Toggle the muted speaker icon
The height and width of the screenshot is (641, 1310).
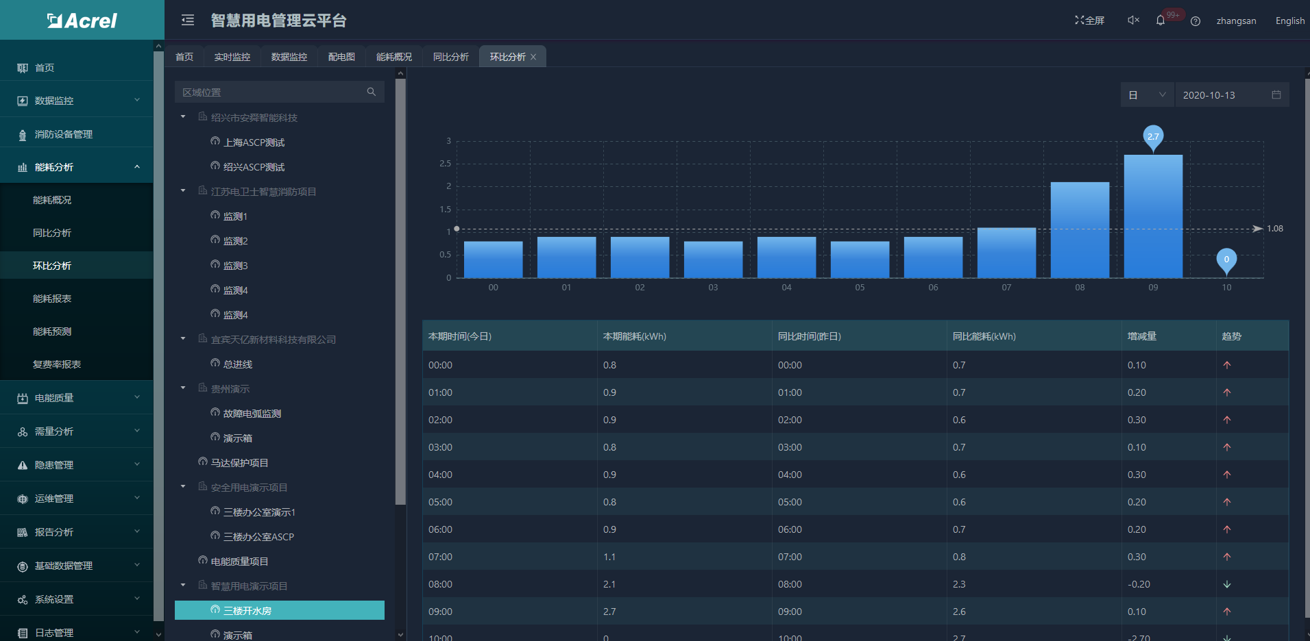pos(1133,21)
